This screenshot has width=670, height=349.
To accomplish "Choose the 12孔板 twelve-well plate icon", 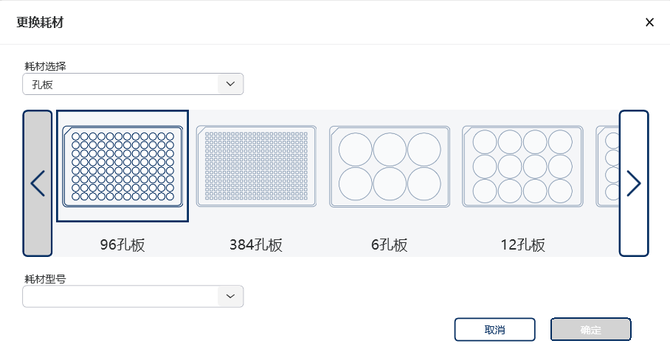I will coord(522,166).
